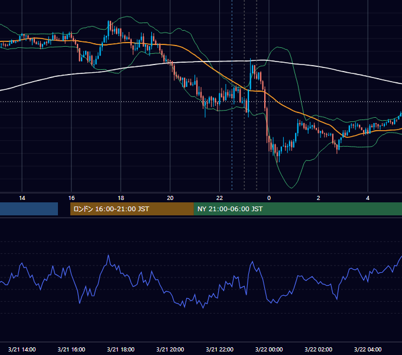Click the hour 4 axis label
Viewport: 402px width, 355px height.
368,198
